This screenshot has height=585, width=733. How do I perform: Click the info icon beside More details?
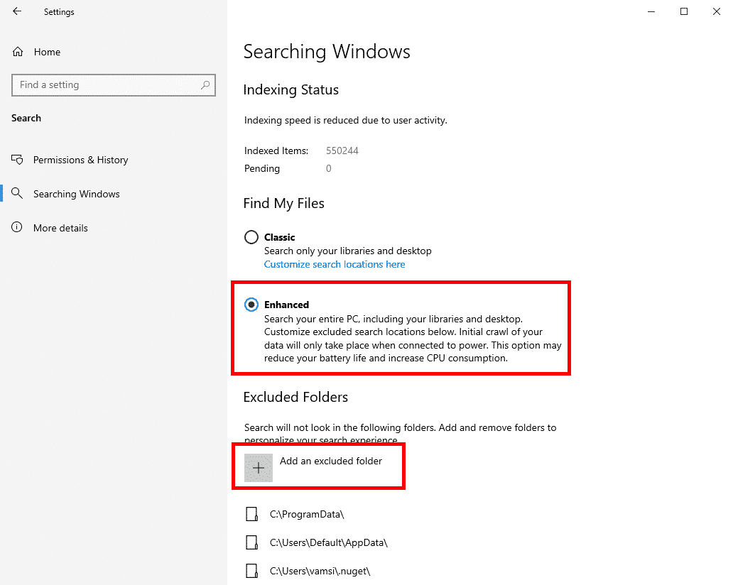click(x=17, y=227)
